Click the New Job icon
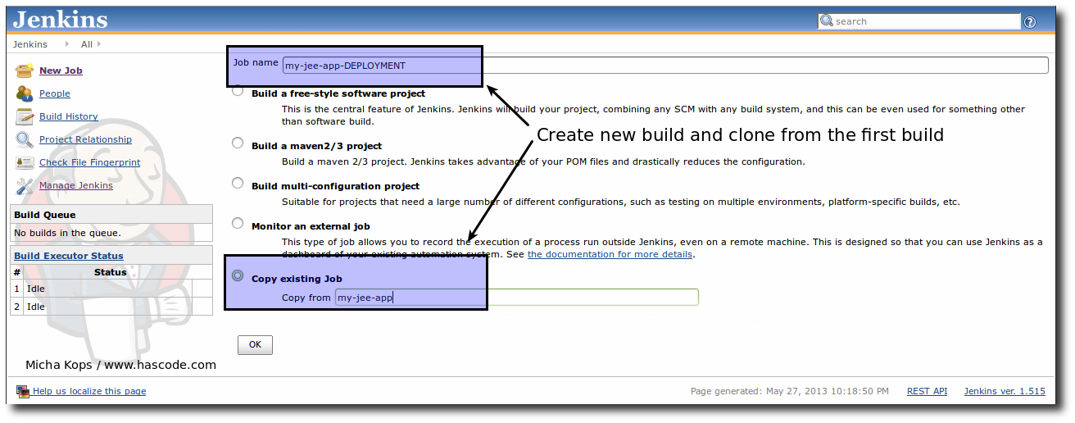Image resolution: width=1075 pixels, height=423 pixels. pyautogui.click(x=25, y=70)
